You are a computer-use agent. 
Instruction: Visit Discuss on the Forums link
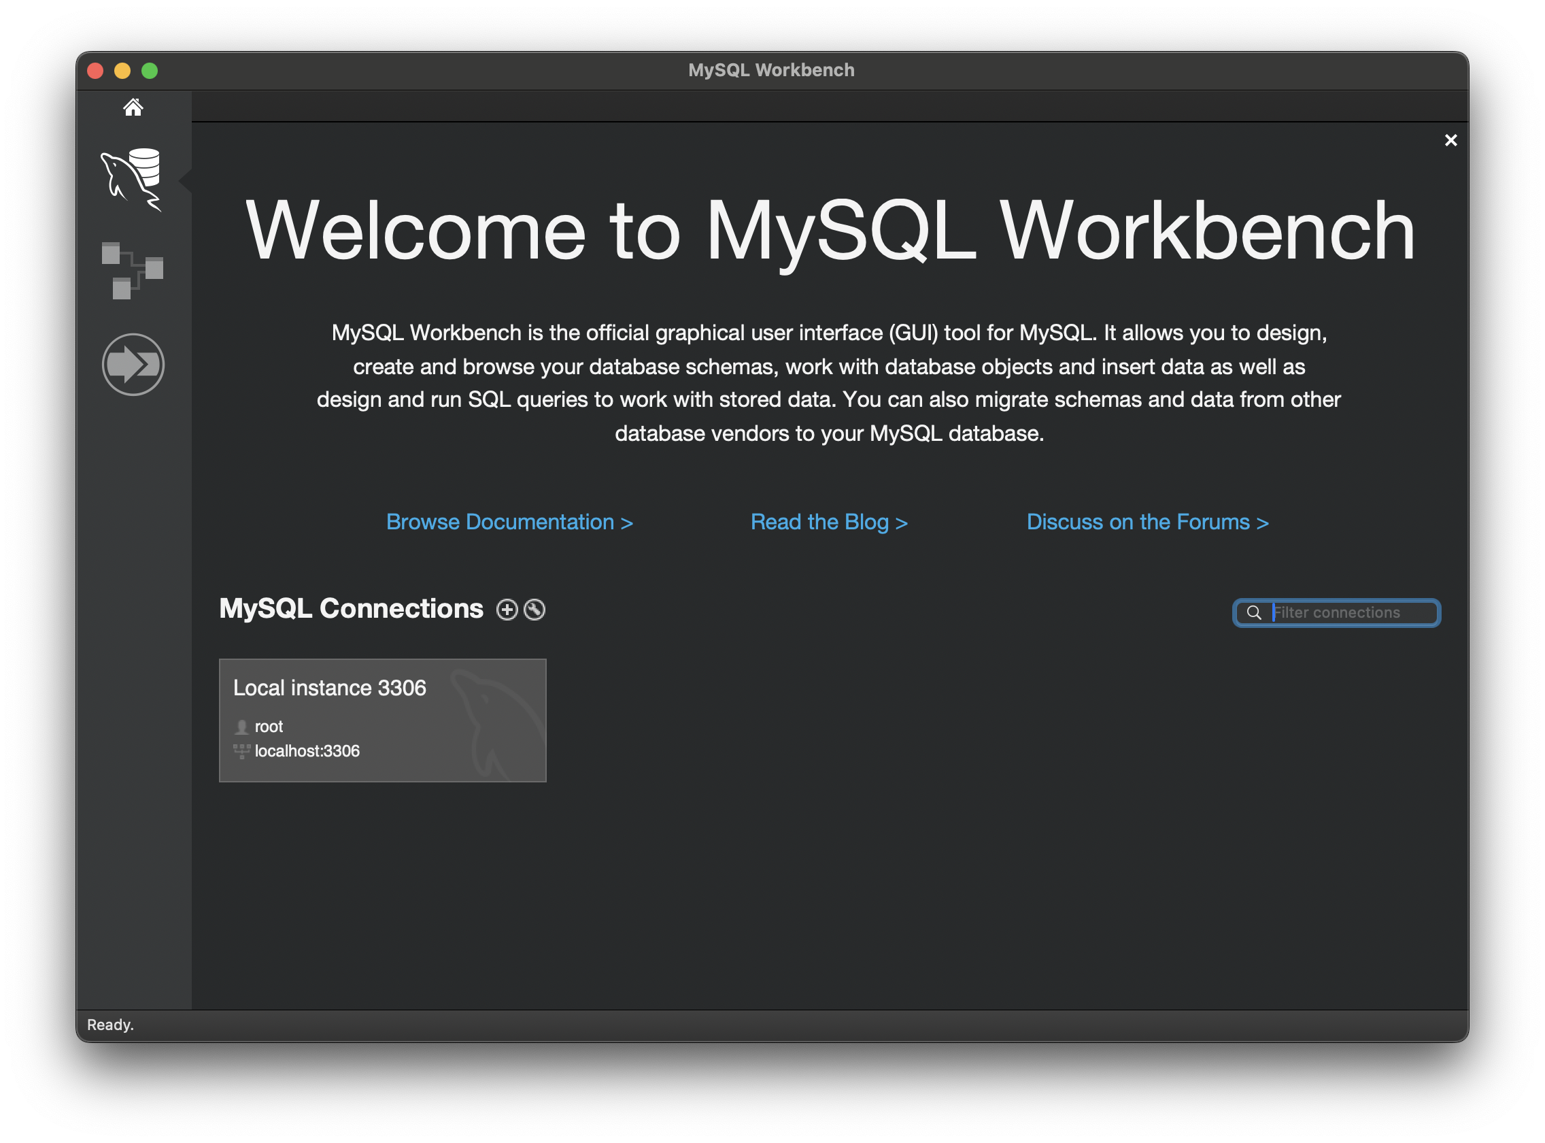point(1147,523)
